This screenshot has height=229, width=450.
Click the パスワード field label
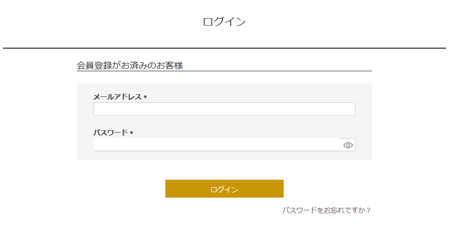[x=111, y=133]
